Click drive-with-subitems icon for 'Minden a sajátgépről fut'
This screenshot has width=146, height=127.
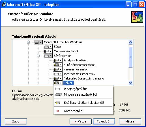coord(59,94)
